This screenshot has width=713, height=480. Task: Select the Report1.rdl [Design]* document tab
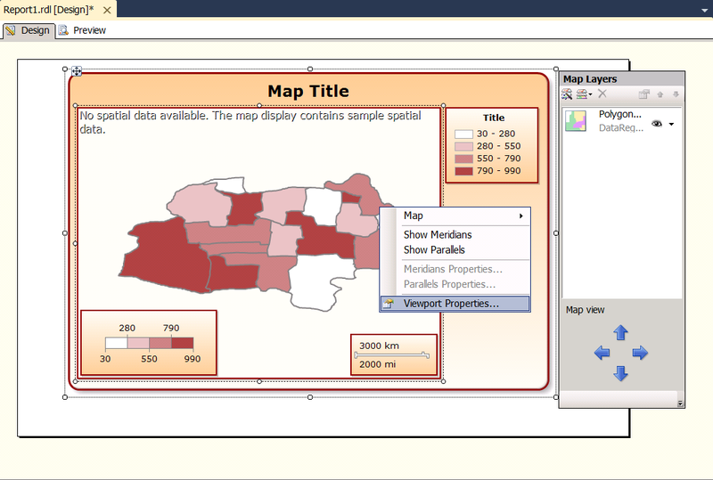[x=49, y=10]
